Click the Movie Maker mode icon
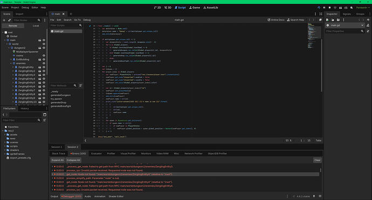The height and width of the screenshot is (200, 372). pos(352,8)
